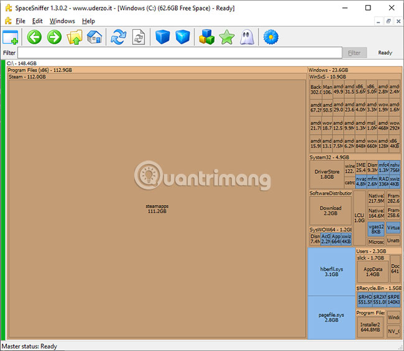Image resolution: width=404 pixels, height=351 pixels.
Task: Click the C:\ - 148.4GB root label
Action: click(x=22, y=63)
